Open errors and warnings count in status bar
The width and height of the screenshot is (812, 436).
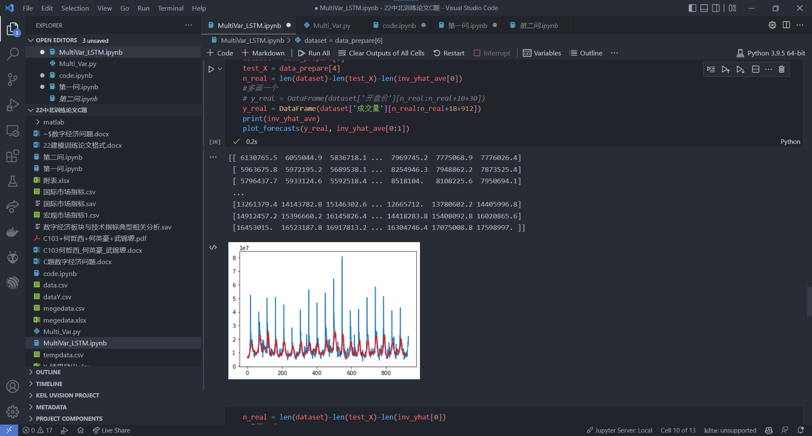tap(37, 430)
